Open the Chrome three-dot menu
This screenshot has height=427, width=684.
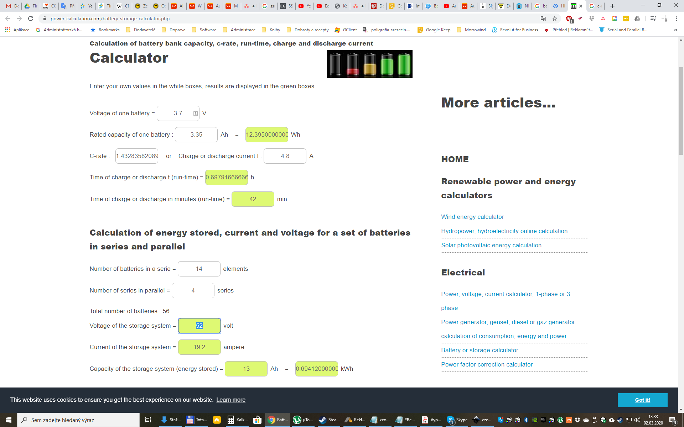pyautogui.click(x=676, y=19)
